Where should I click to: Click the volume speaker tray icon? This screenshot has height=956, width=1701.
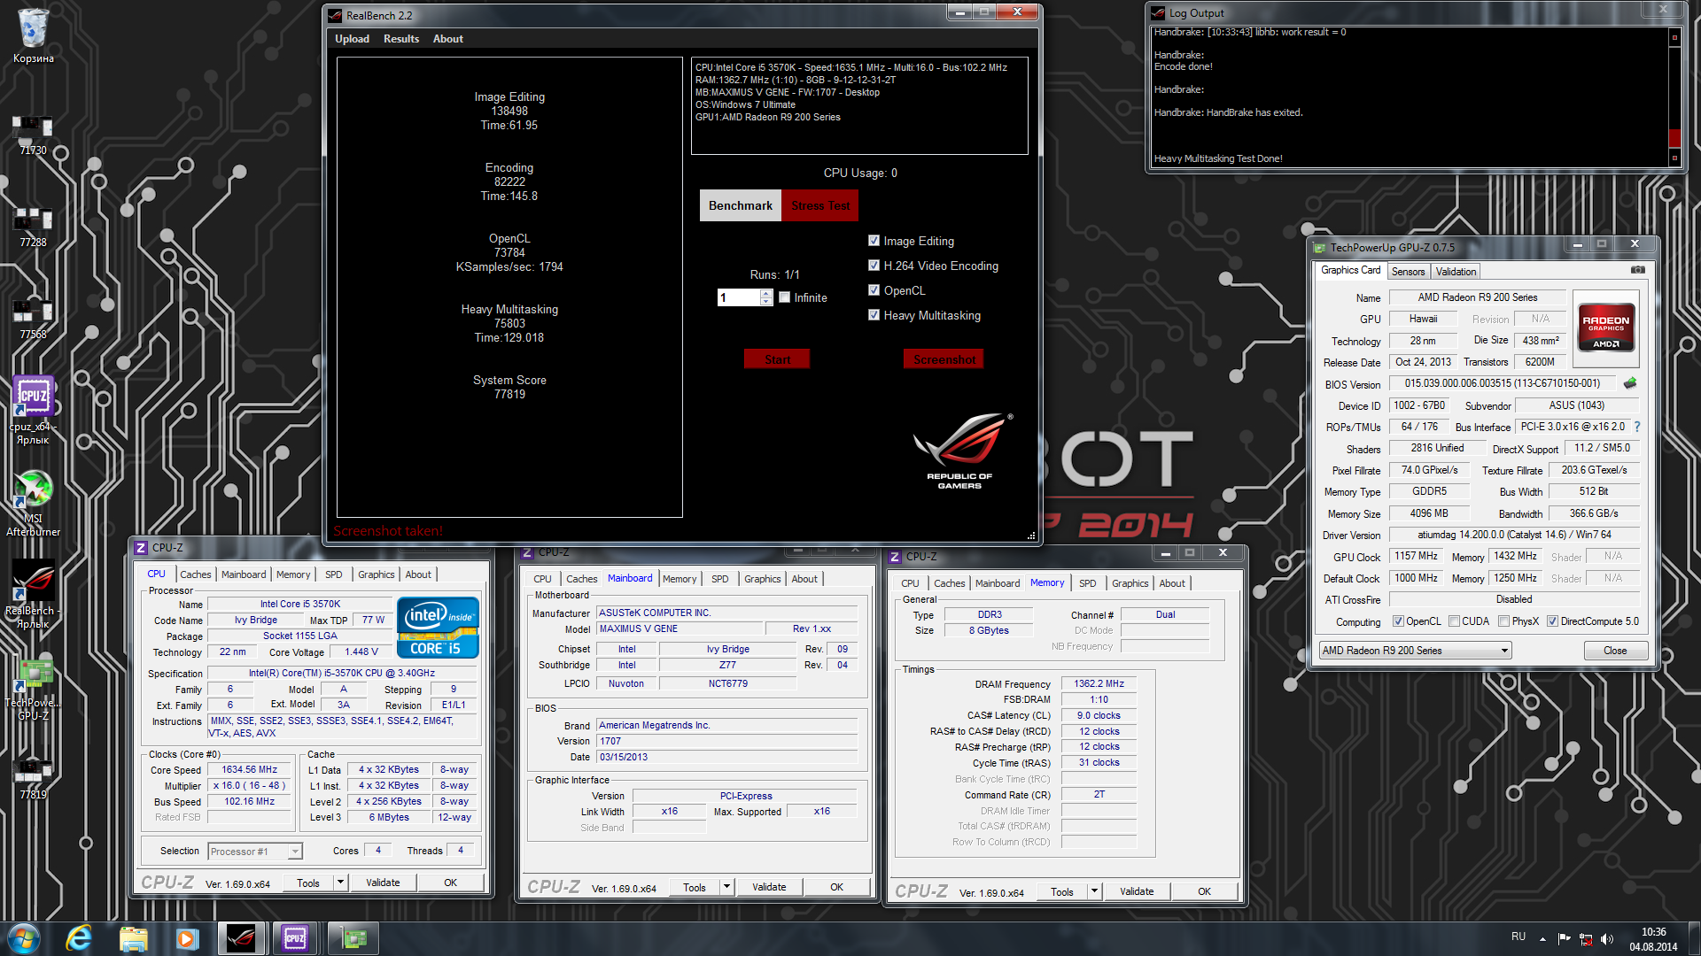(x=1607, y=938)
